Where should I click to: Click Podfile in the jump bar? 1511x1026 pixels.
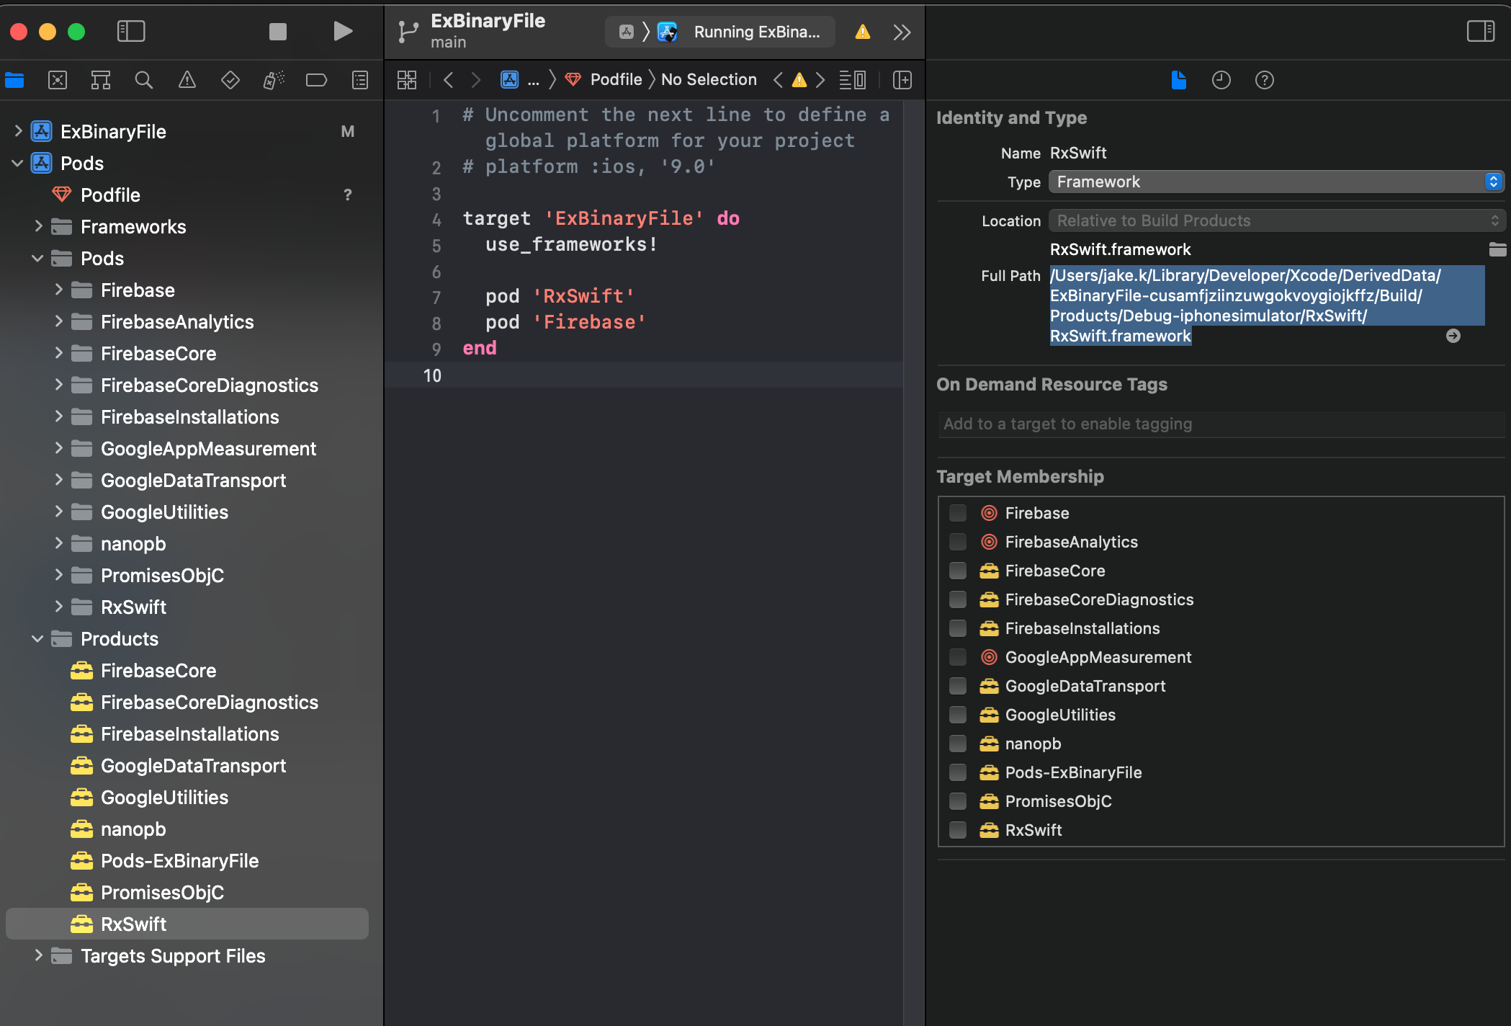(615, 80)
